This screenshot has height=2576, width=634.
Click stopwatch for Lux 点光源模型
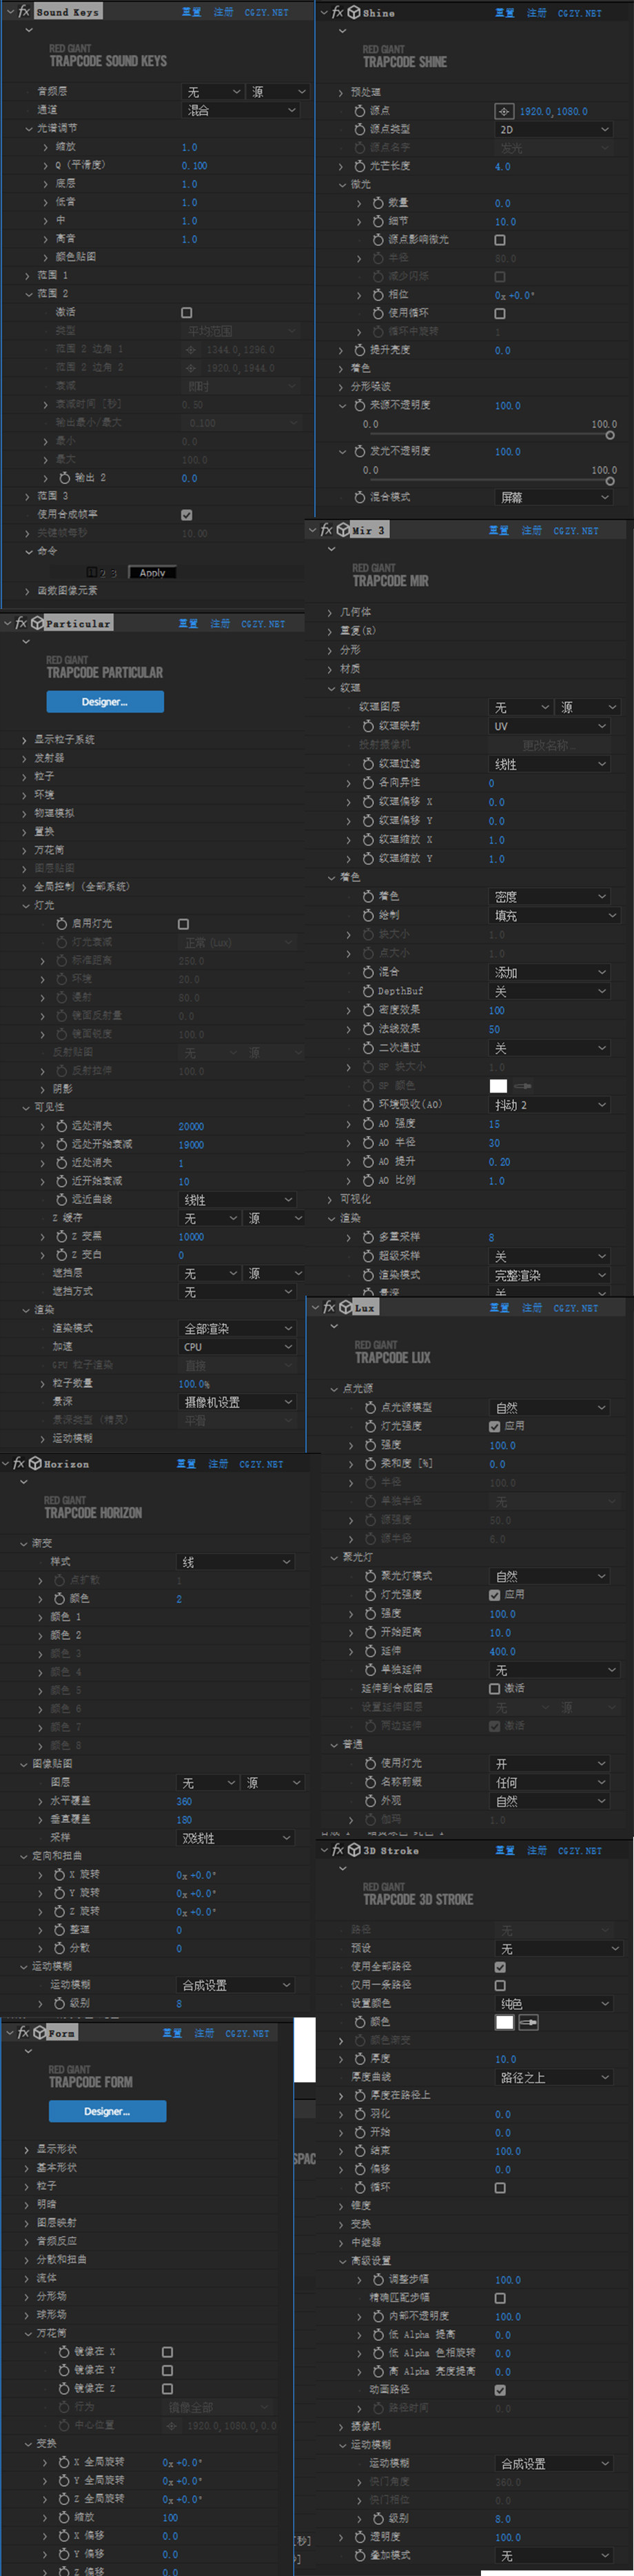370,1407
